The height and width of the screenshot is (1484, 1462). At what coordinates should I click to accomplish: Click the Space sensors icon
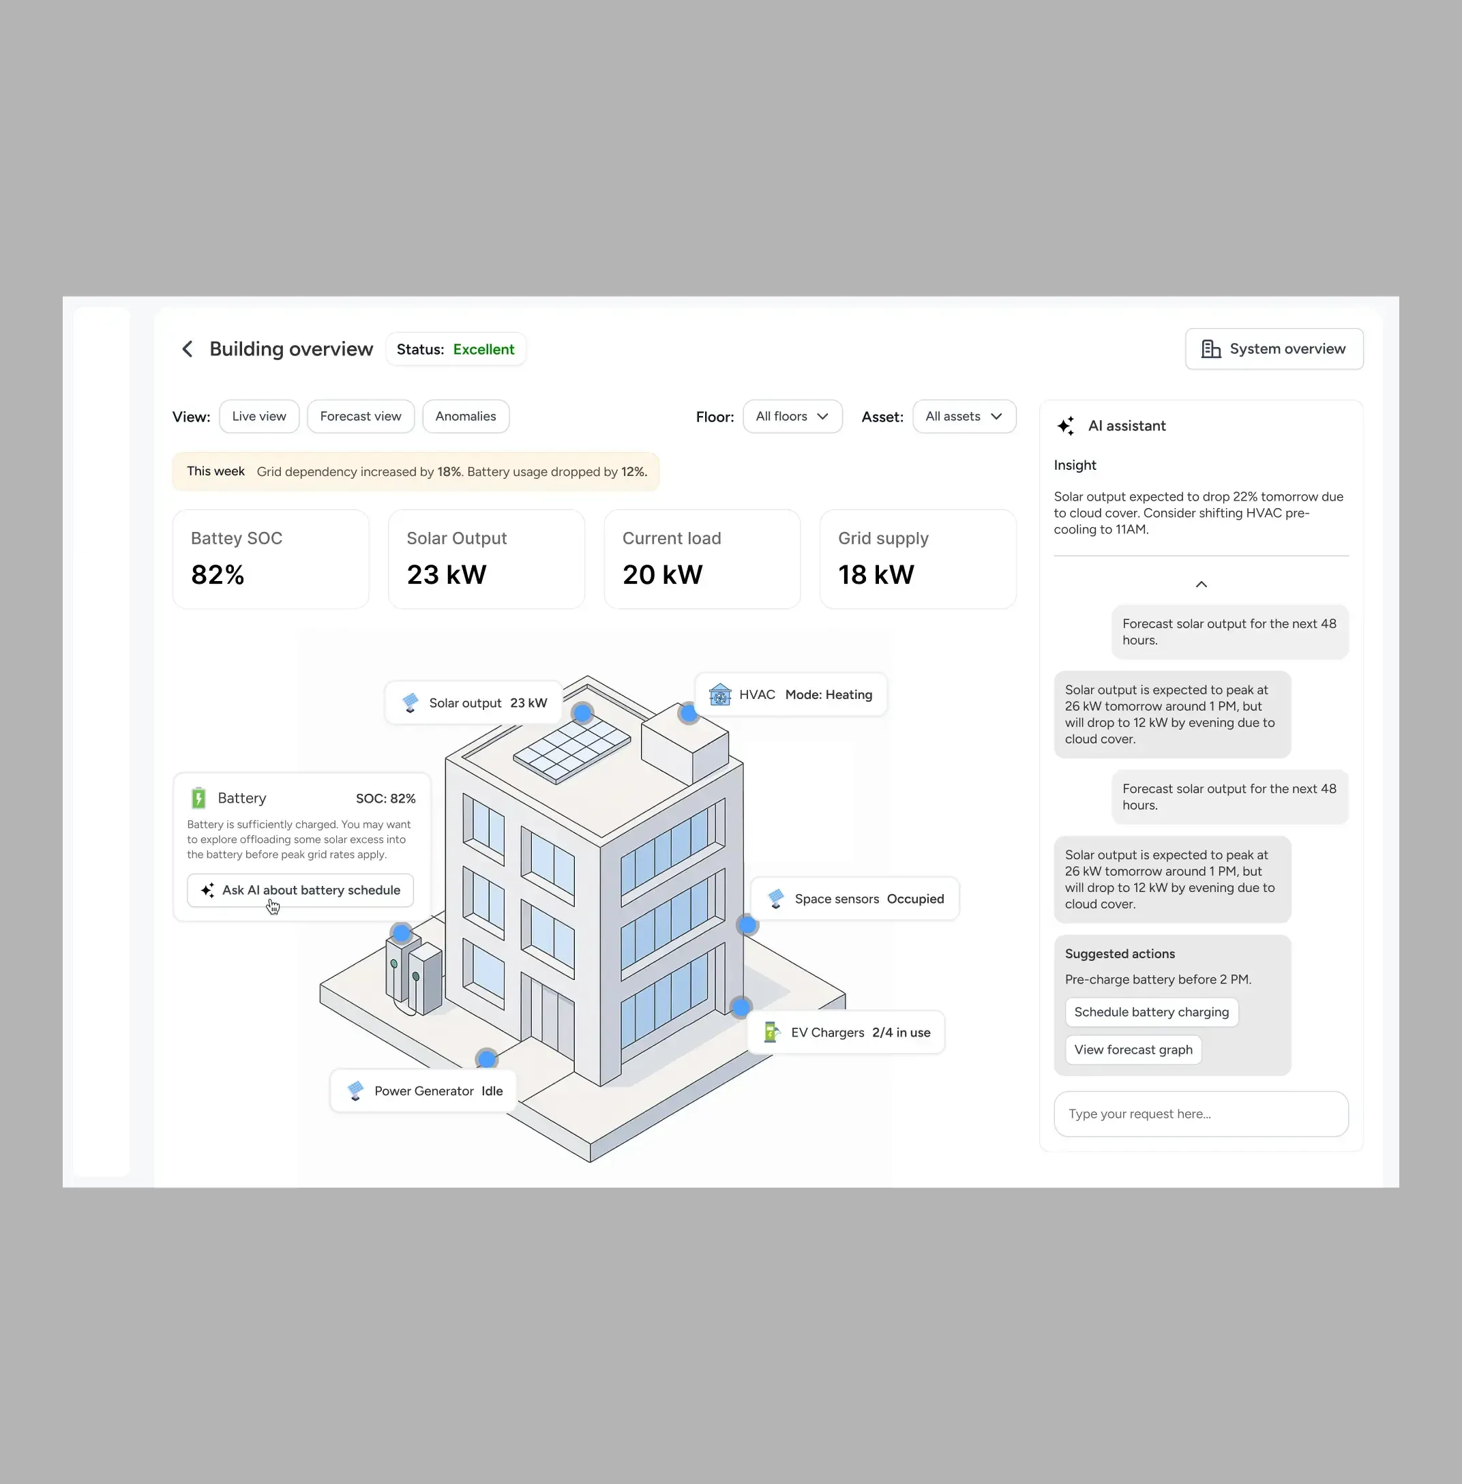[775, 899]
